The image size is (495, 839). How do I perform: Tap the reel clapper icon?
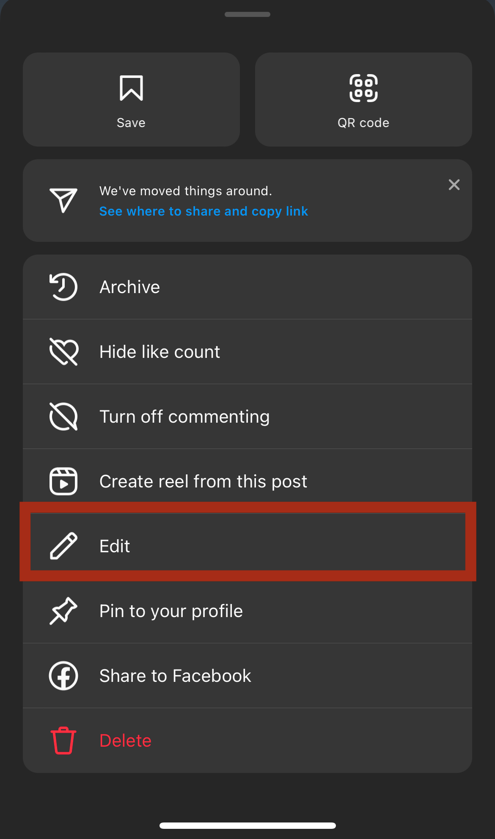click(63, 481)
